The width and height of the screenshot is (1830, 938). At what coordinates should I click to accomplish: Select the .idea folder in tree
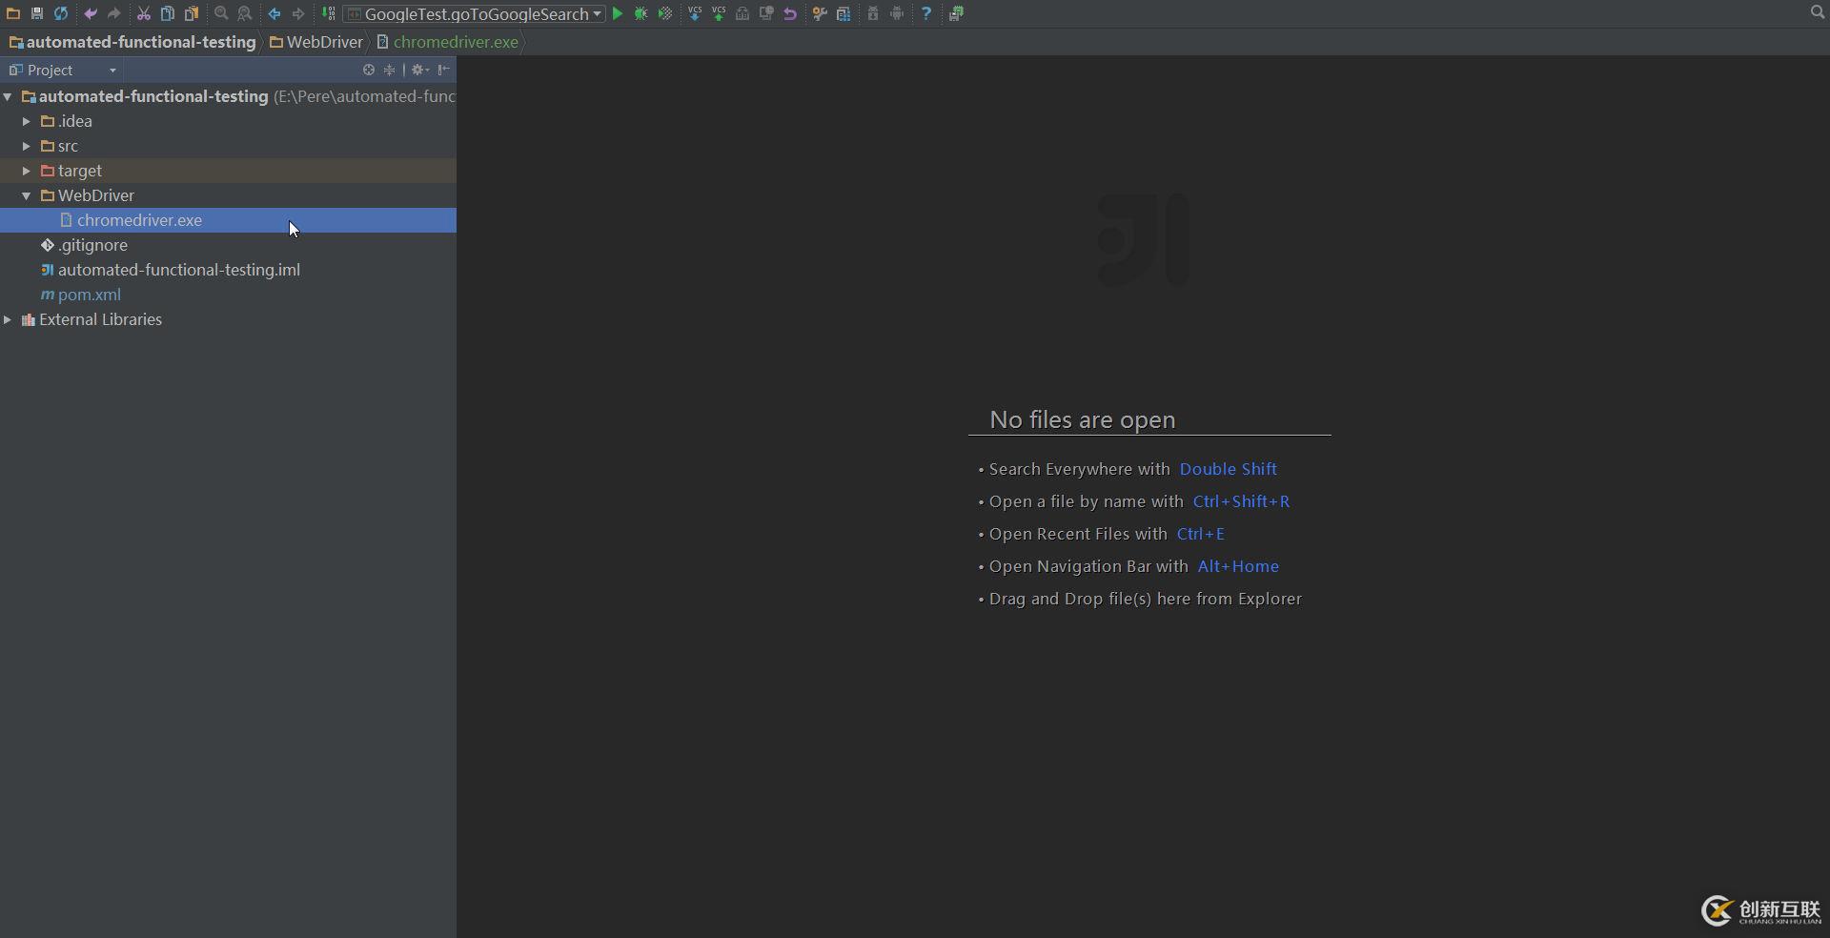point(67,121)
